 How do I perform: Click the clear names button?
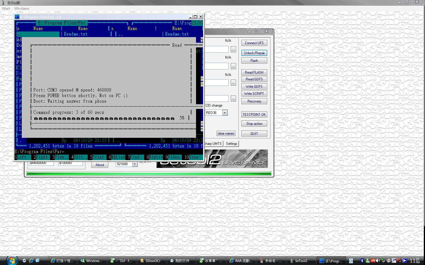[x=226, y=133]
